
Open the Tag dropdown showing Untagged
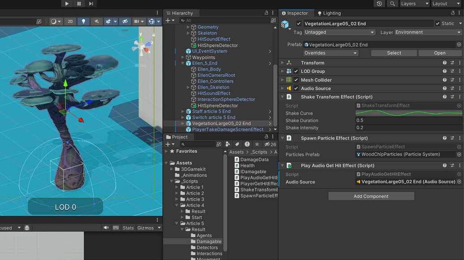tap(339, 32)
